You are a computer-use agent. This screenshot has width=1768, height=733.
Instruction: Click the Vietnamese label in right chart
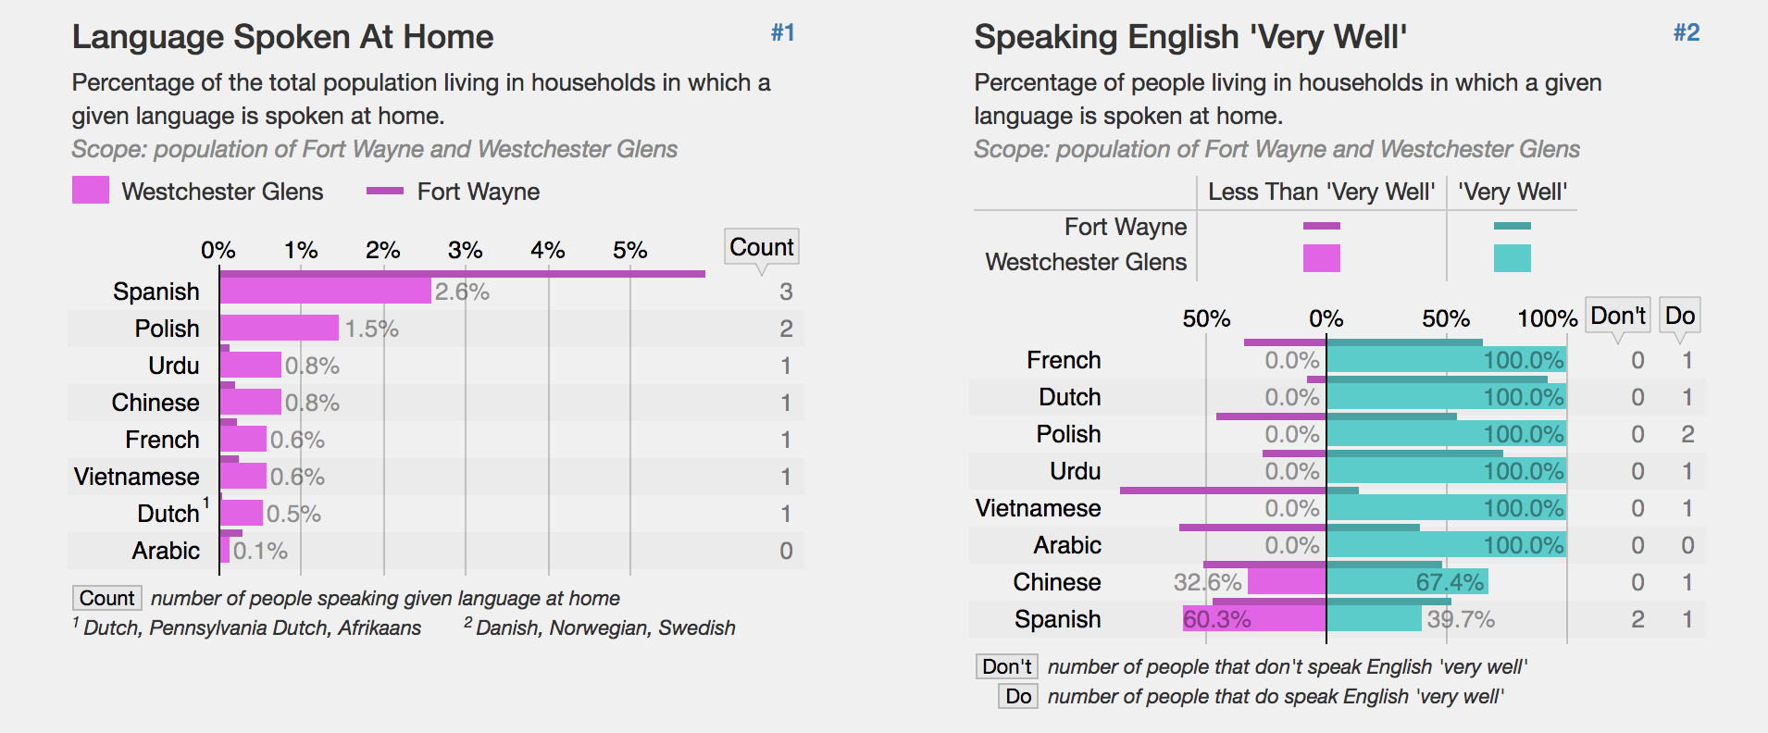tap(1038, 508)
